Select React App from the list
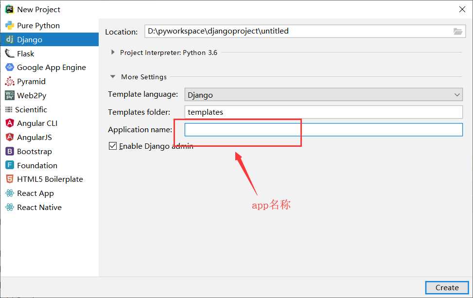The image size is (473, 298). point(50,193)
